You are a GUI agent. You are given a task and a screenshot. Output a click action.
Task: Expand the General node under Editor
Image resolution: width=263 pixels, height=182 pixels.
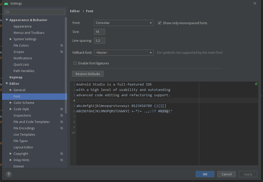pyautogui.click(x=10, y=90)
